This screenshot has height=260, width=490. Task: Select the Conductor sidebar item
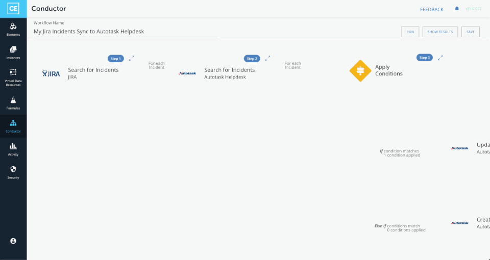[x=13, y=126]
